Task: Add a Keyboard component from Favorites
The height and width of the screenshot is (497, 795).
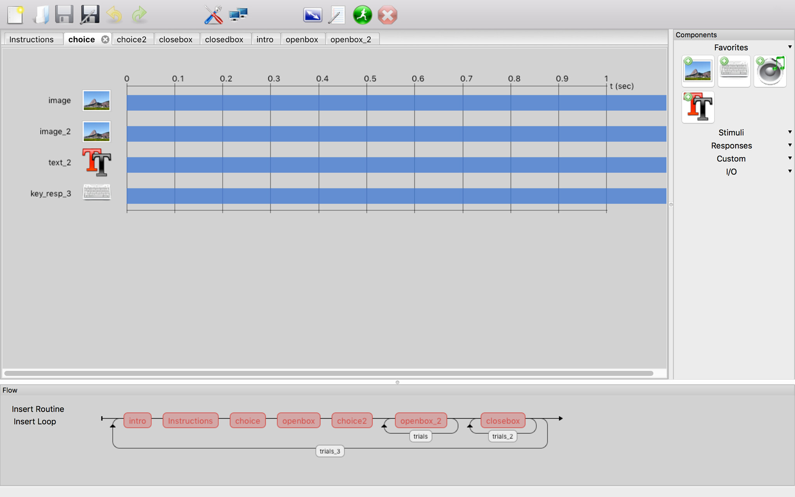Action: (734, 71)
